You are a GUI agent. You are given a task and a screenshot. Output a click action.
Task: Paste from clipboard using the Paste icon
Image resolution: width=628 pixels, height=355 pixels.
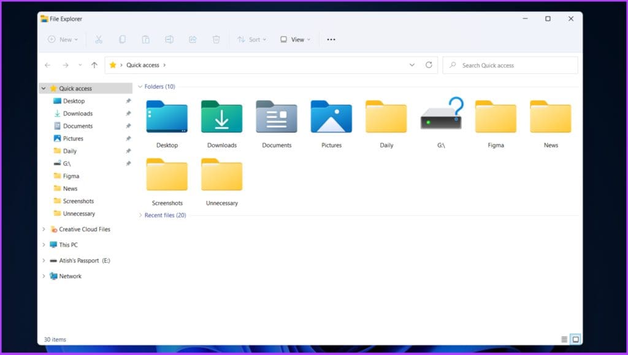pyautogui.click(x=145, y=39)
